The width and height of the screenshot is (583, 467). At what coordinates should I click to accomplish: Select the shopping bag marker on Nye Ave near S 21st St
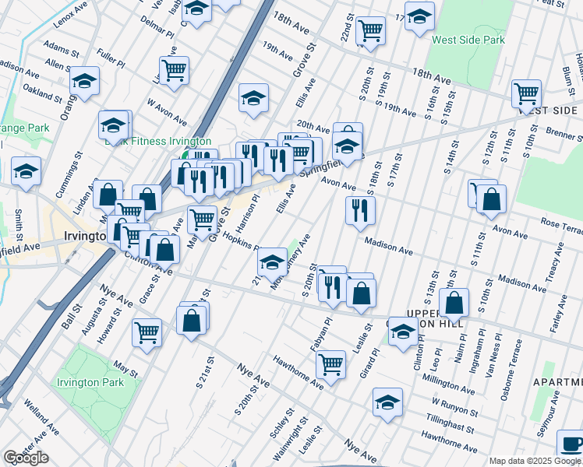191,321
